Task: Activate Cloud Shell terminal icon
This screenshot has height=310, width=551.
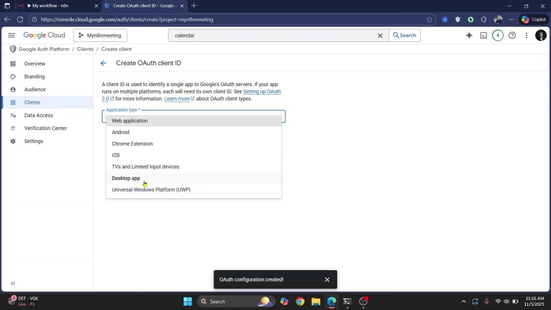Action: click(x=483, y=36)
